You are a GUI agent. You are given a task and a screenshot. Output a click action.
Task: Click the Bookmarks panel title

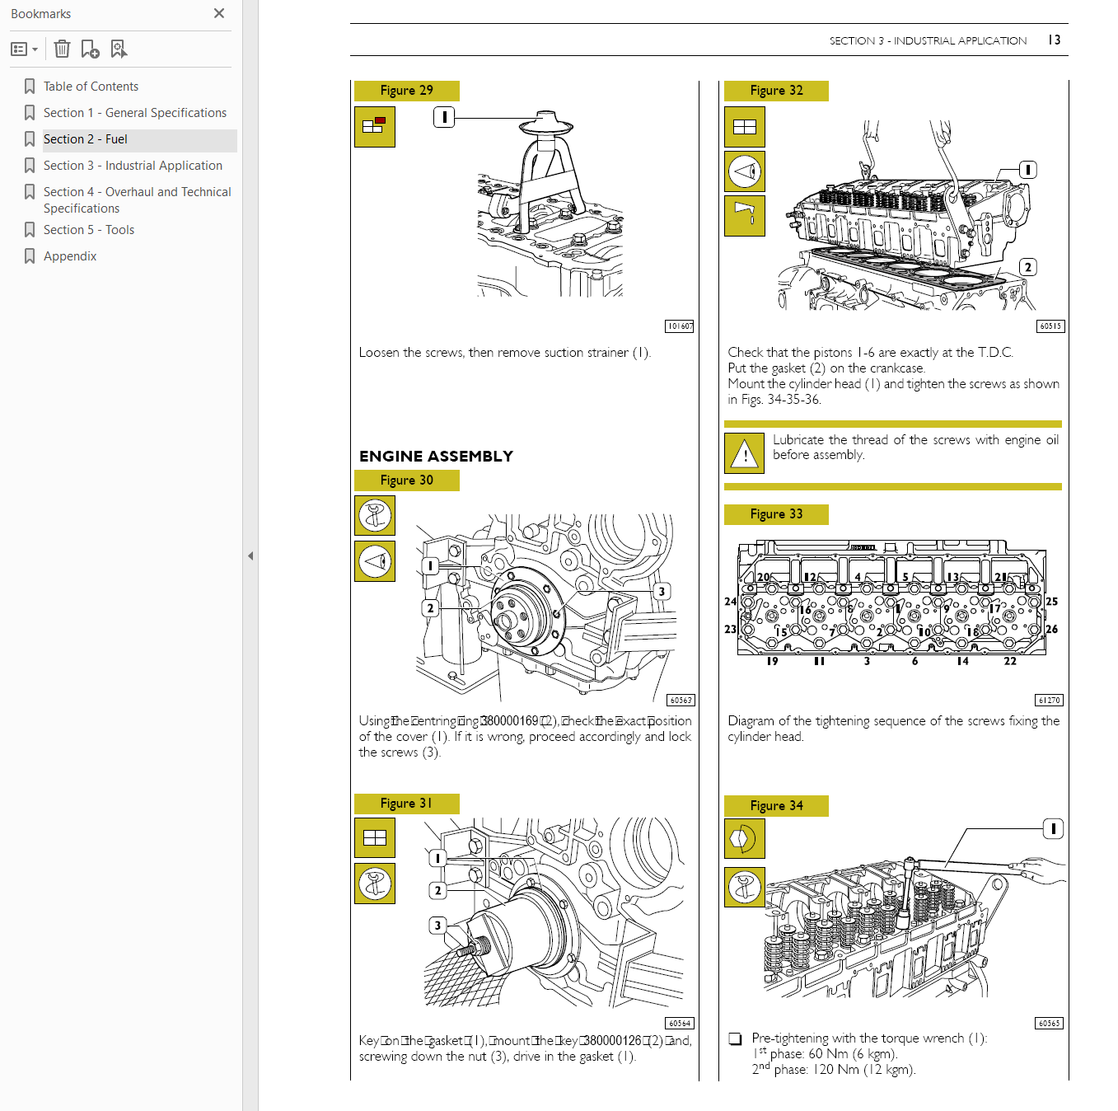tap(41, 14)
